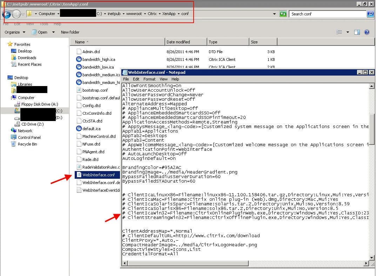
Task: Open the Organize dropdown menu
Action: [15, 32]
